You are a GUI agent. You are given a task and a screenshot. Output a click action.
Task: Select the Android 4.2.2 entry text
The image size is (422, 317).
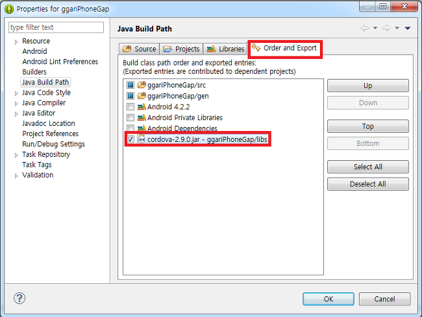(168, 107)
